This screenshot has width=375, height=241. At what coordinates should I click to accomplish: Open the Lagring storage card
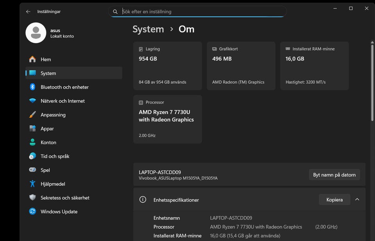pos(168,66)
